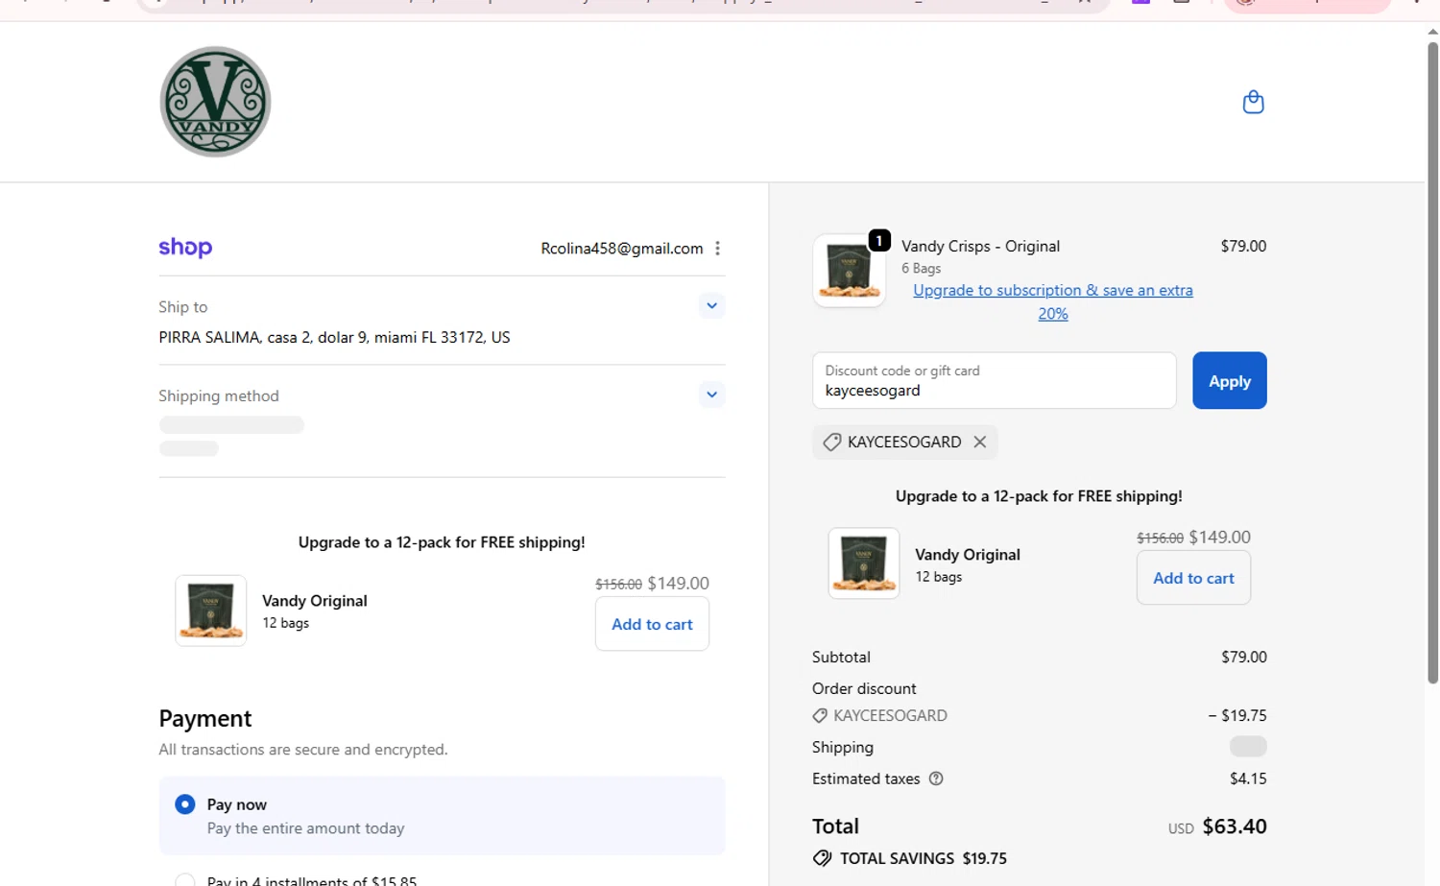Click the Subtotal $79.00 value
1440x886 pixels.
pos(1244,657)
